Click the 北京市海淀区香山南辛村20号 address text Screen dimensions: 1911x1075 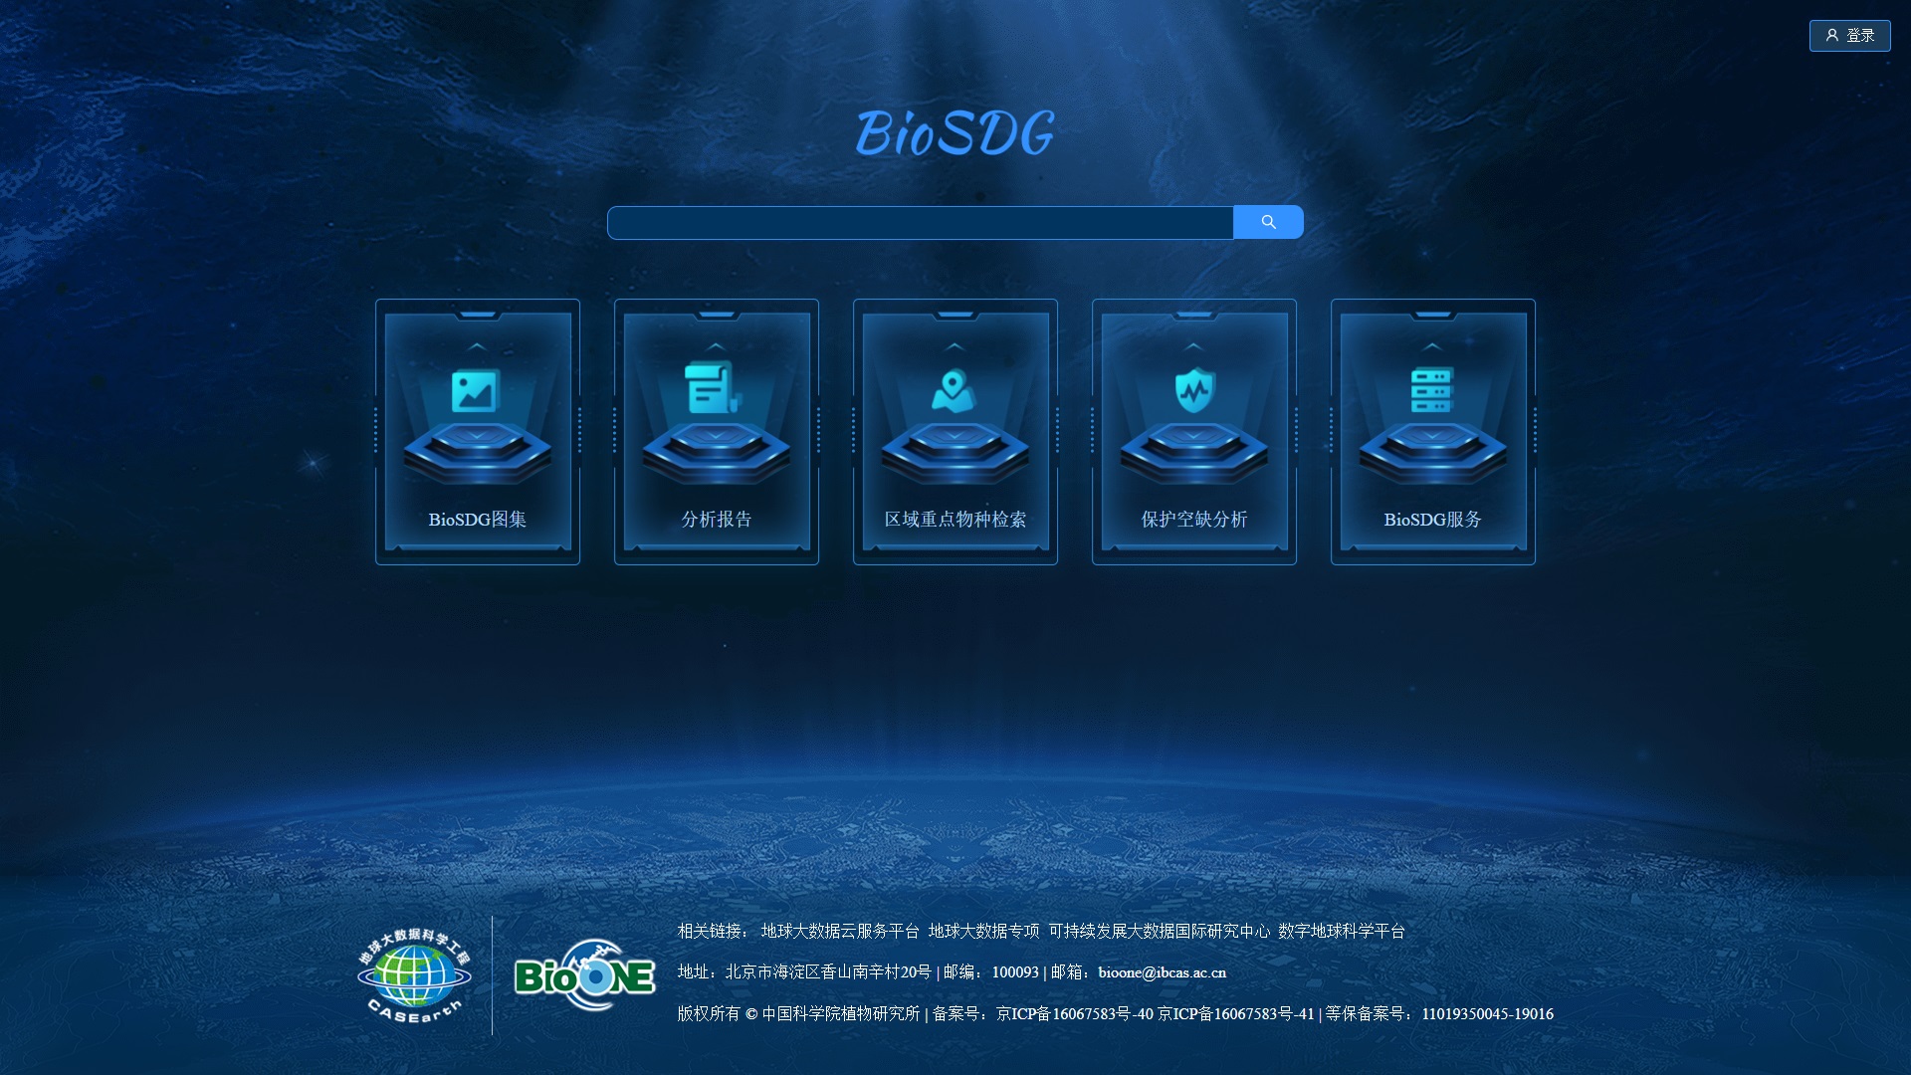828,972
